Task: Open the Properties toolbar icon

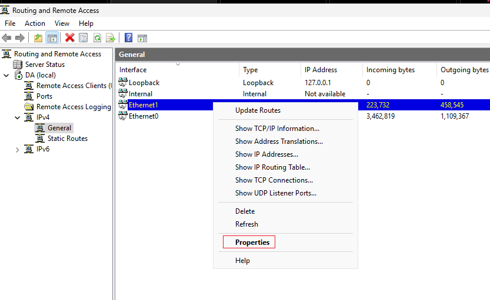Action: (x=83, y=38)
